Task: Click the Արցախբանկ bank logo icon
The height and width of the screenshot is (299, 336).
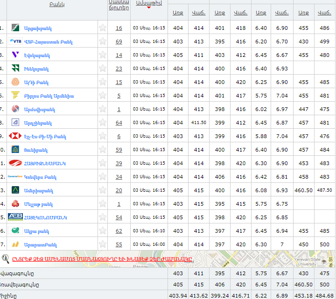Action: [x=15, y=28]
